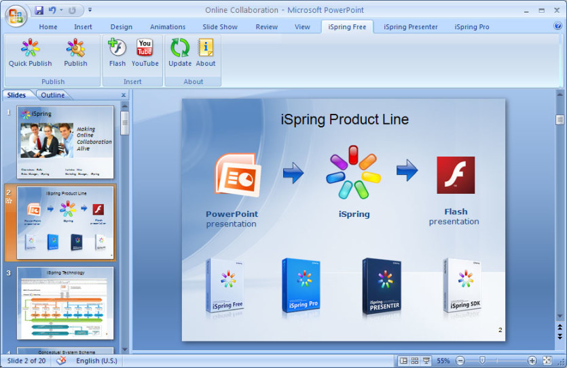Select slide 3 thumbnail iSpring Technology
Viewport: 567px width, 368px height.
point(65,303)
